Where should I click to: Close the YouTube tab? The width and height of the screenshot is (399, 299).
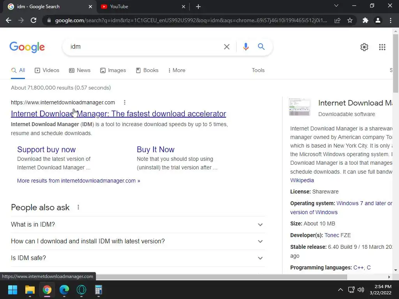click(184, 7)
